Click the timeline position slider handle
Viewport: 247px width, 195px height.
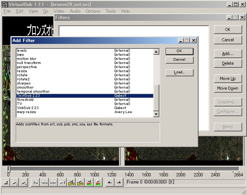point(8,169)
